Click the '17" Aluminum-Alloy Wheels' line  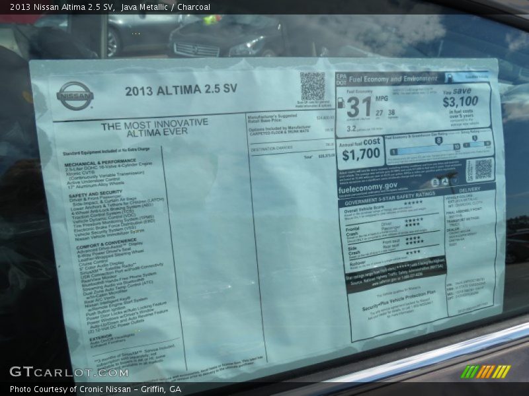click(96, 185)
